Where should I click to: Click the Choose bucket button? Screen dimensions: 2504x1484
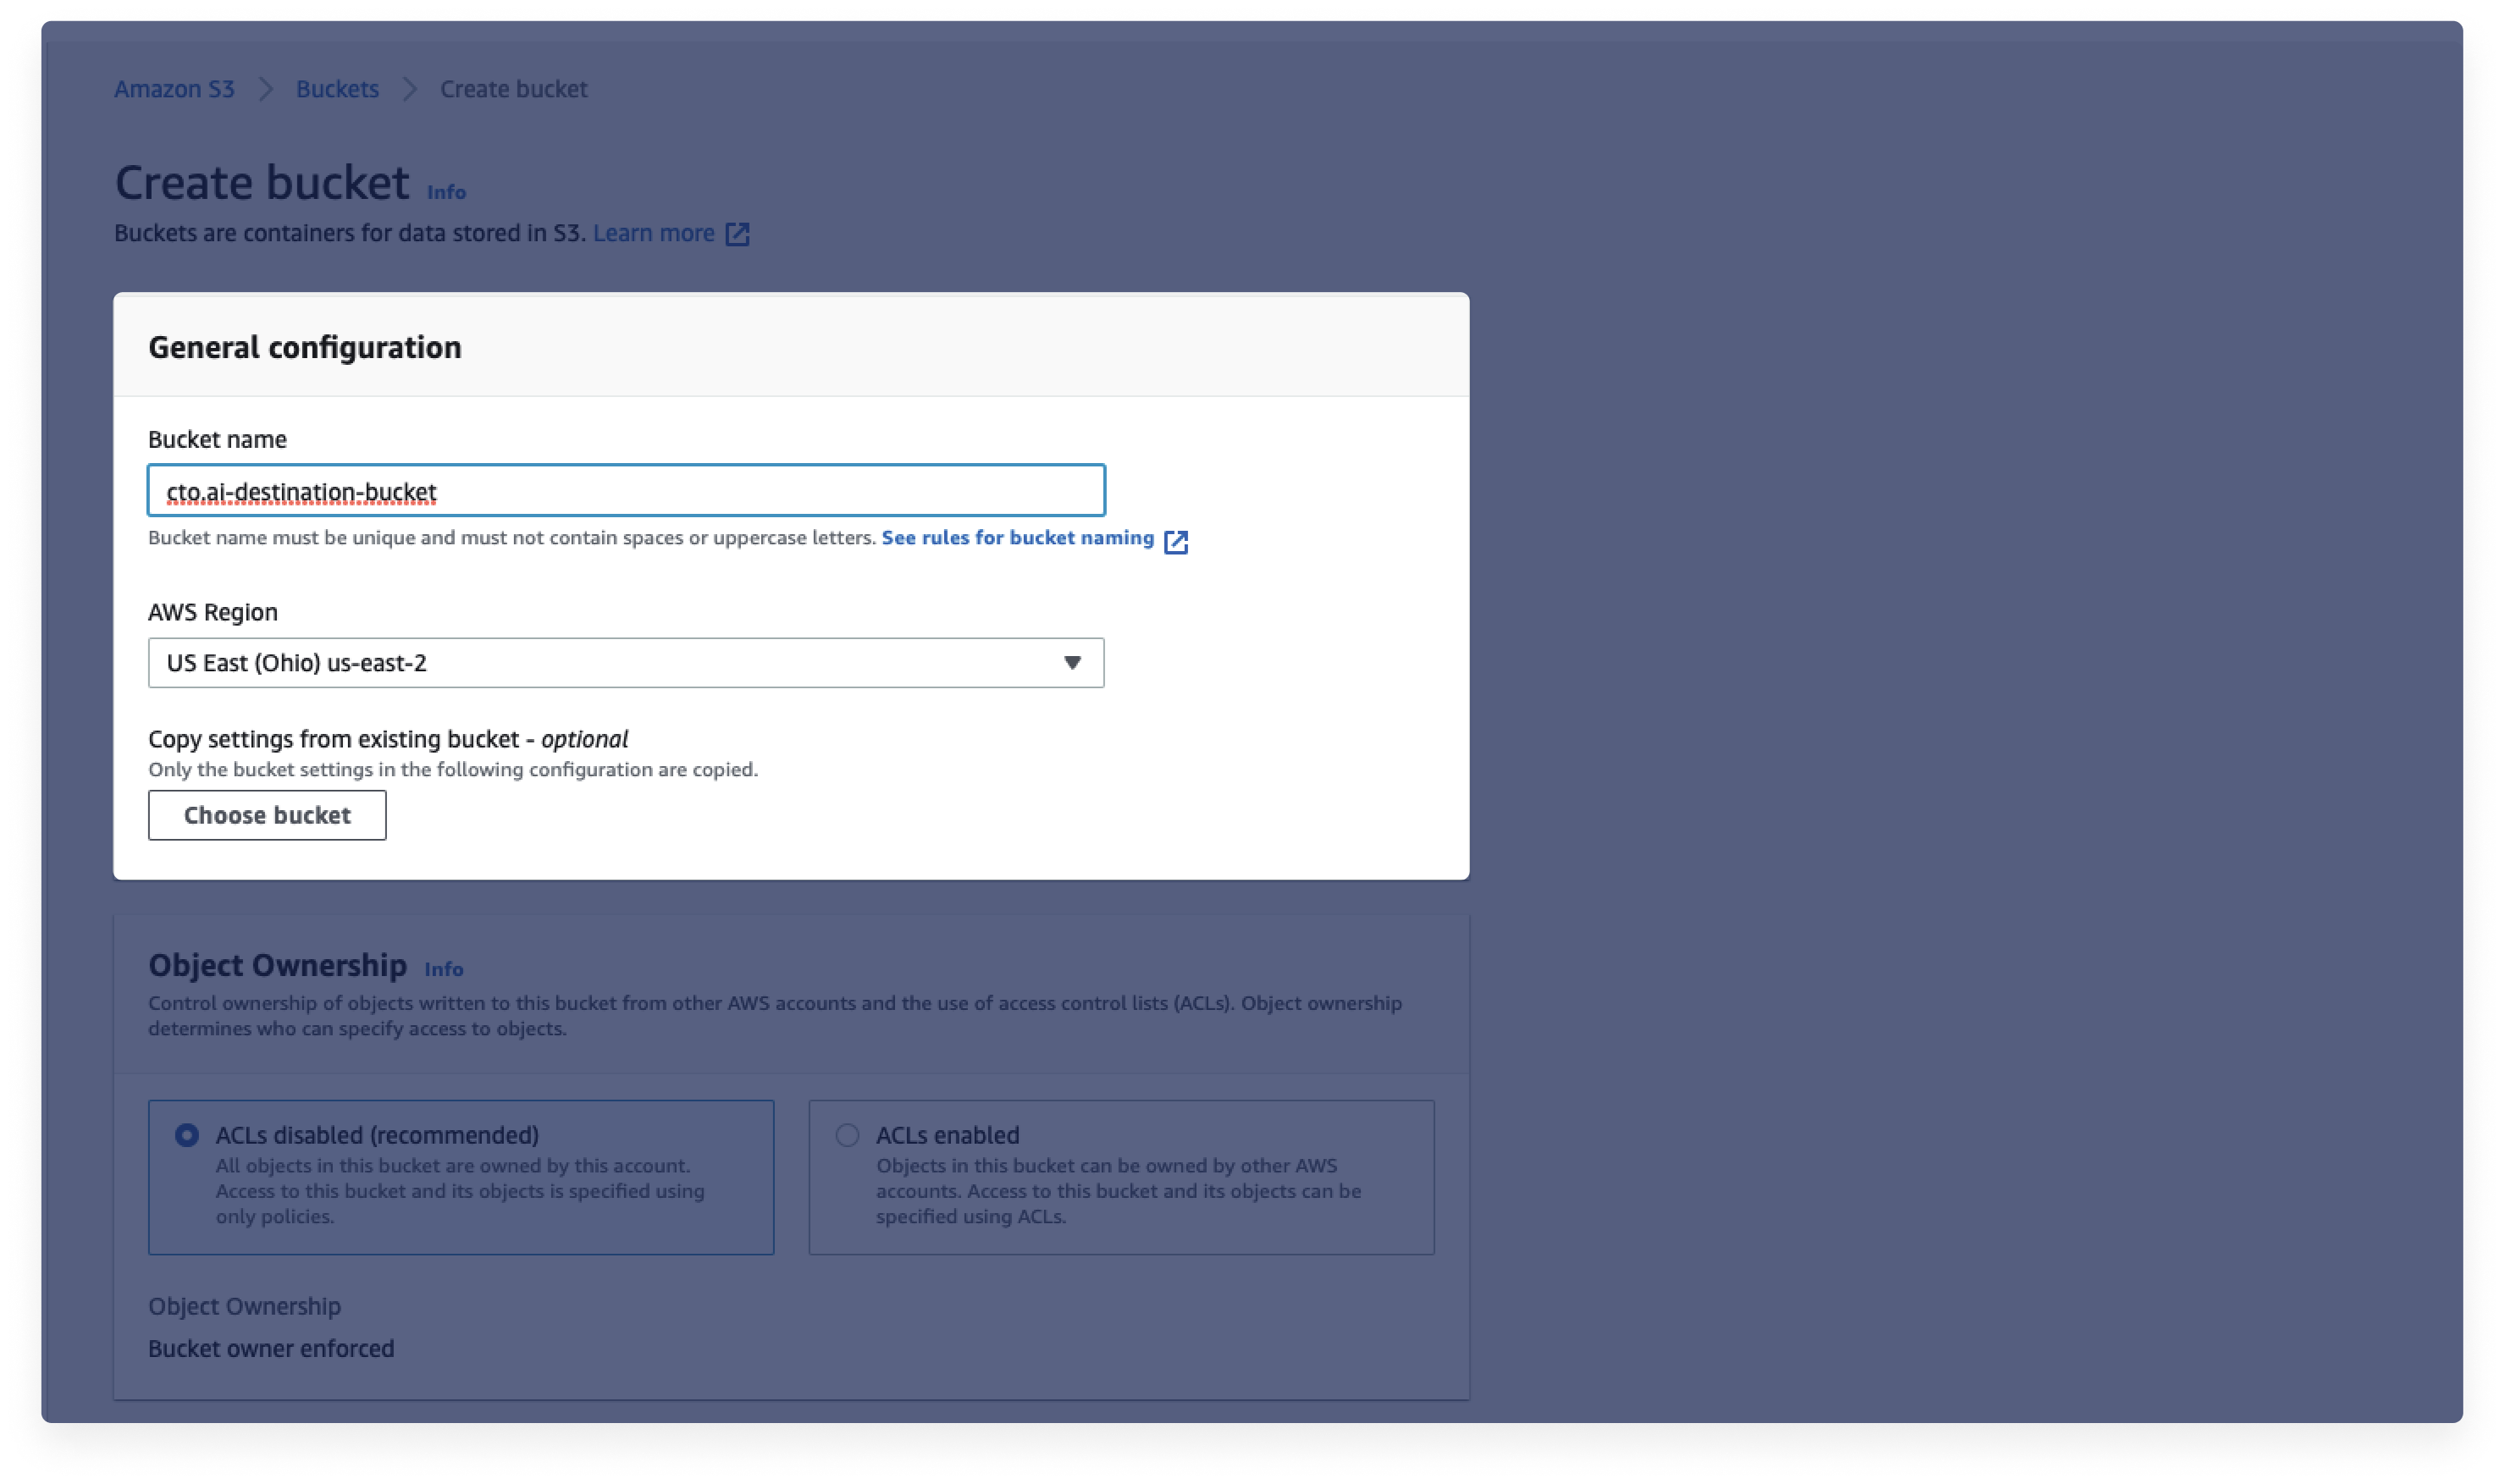[267, 815]
